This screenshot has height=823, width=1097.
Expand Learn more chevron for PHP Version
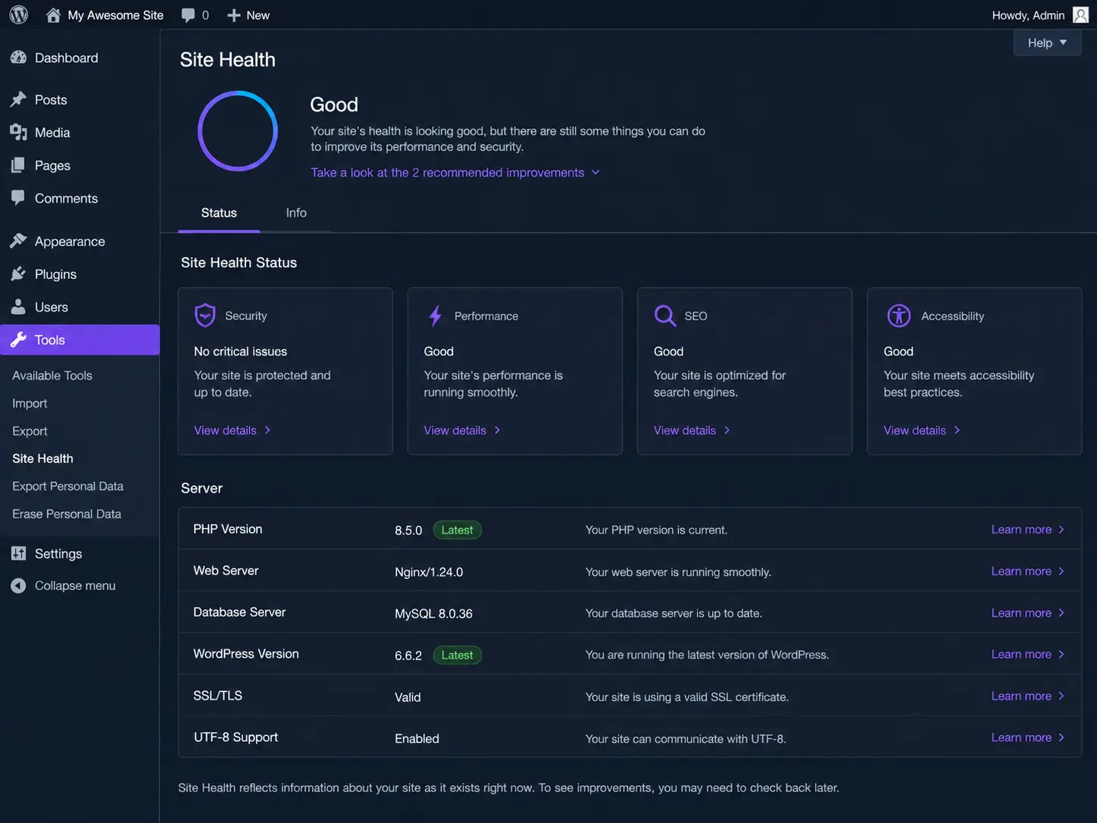1061,530
